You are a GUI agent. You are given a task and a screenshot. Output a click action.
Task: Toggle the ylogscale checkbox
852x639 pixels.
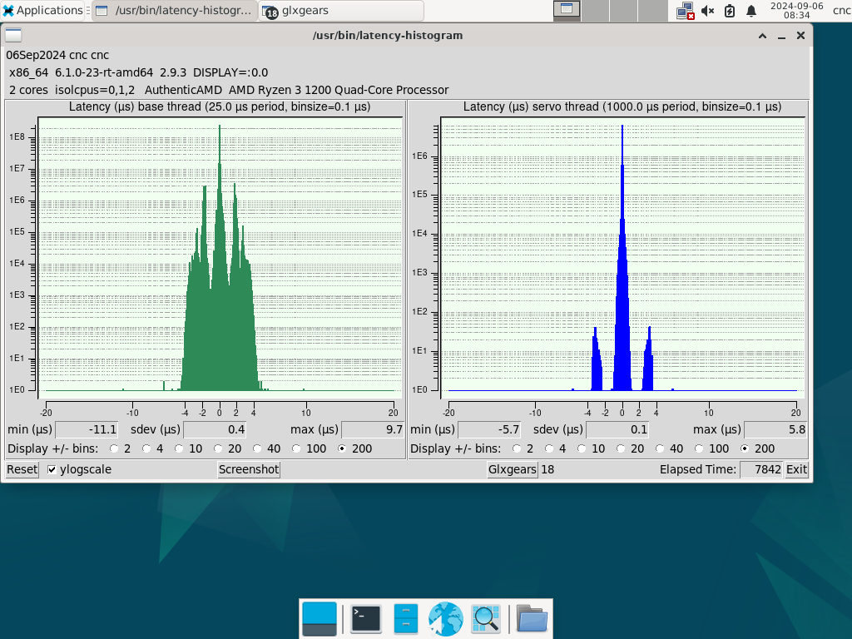(52, 470)
